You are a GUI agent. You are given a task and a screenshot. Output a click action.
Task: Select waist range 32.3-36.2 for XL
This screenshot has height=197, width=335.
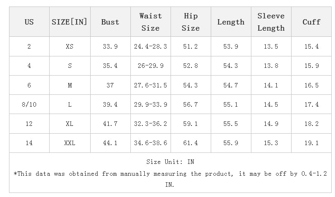[150, 124]
